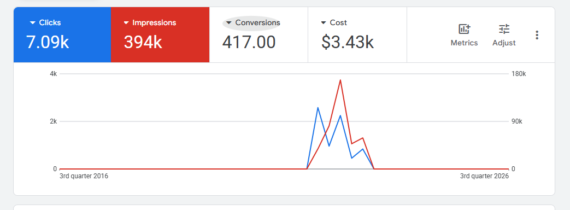This screenshot has width=570, height=210.
Task: Click the blue Clicks line first peak
Action: (x=318, y=108)
